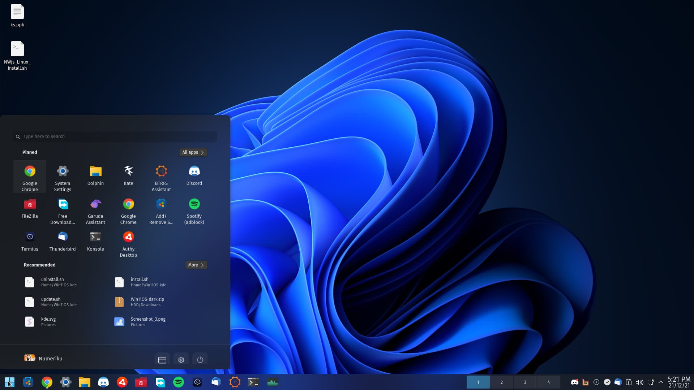694x390 pixels.
Task: Open Kate from pinned apps
Action: (x=128, y=175)
